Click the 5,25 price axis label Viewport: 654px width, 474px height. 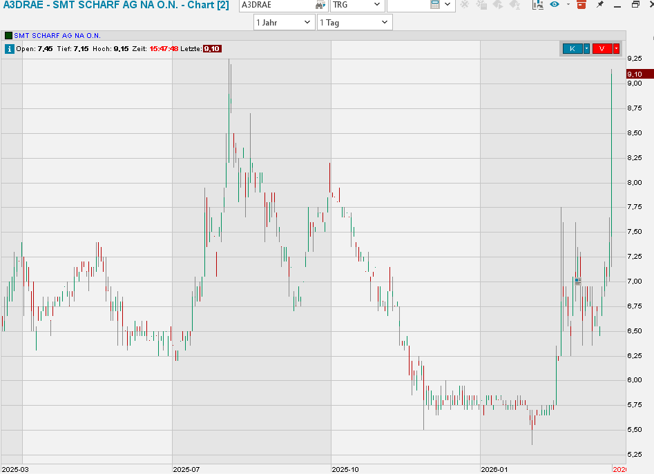pyautogui.click(x=635, y=455)
